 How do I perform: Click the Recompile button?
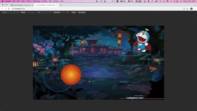82,12
